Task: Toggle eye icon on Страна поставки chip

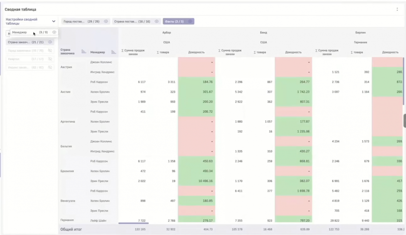Action: click(156, 22)
